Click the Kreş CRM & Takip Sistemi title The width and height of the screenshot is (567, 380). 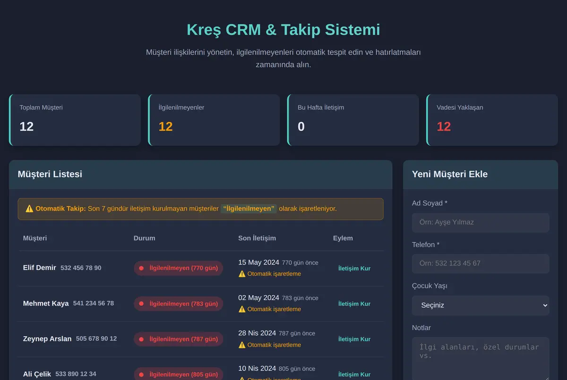(283, 29)
